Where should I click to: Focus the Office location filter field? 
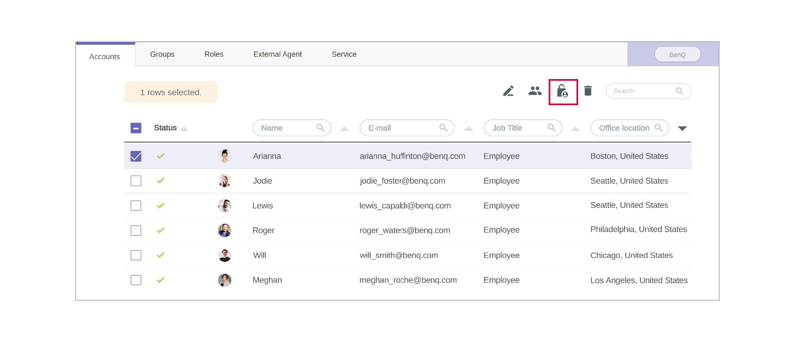tap(624, 128)
